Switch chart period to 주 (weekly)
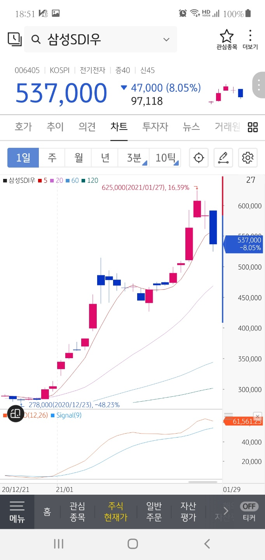Viewport: 265px width, 560px height. (52, 157)
